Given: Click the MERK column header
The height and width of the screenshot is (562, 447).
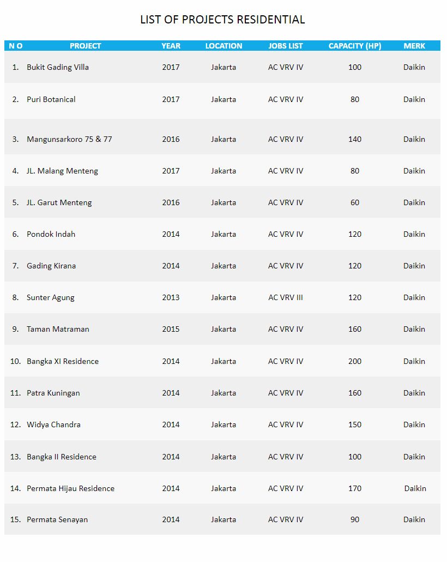Looking at the screenshot, I should coord(414,46).
